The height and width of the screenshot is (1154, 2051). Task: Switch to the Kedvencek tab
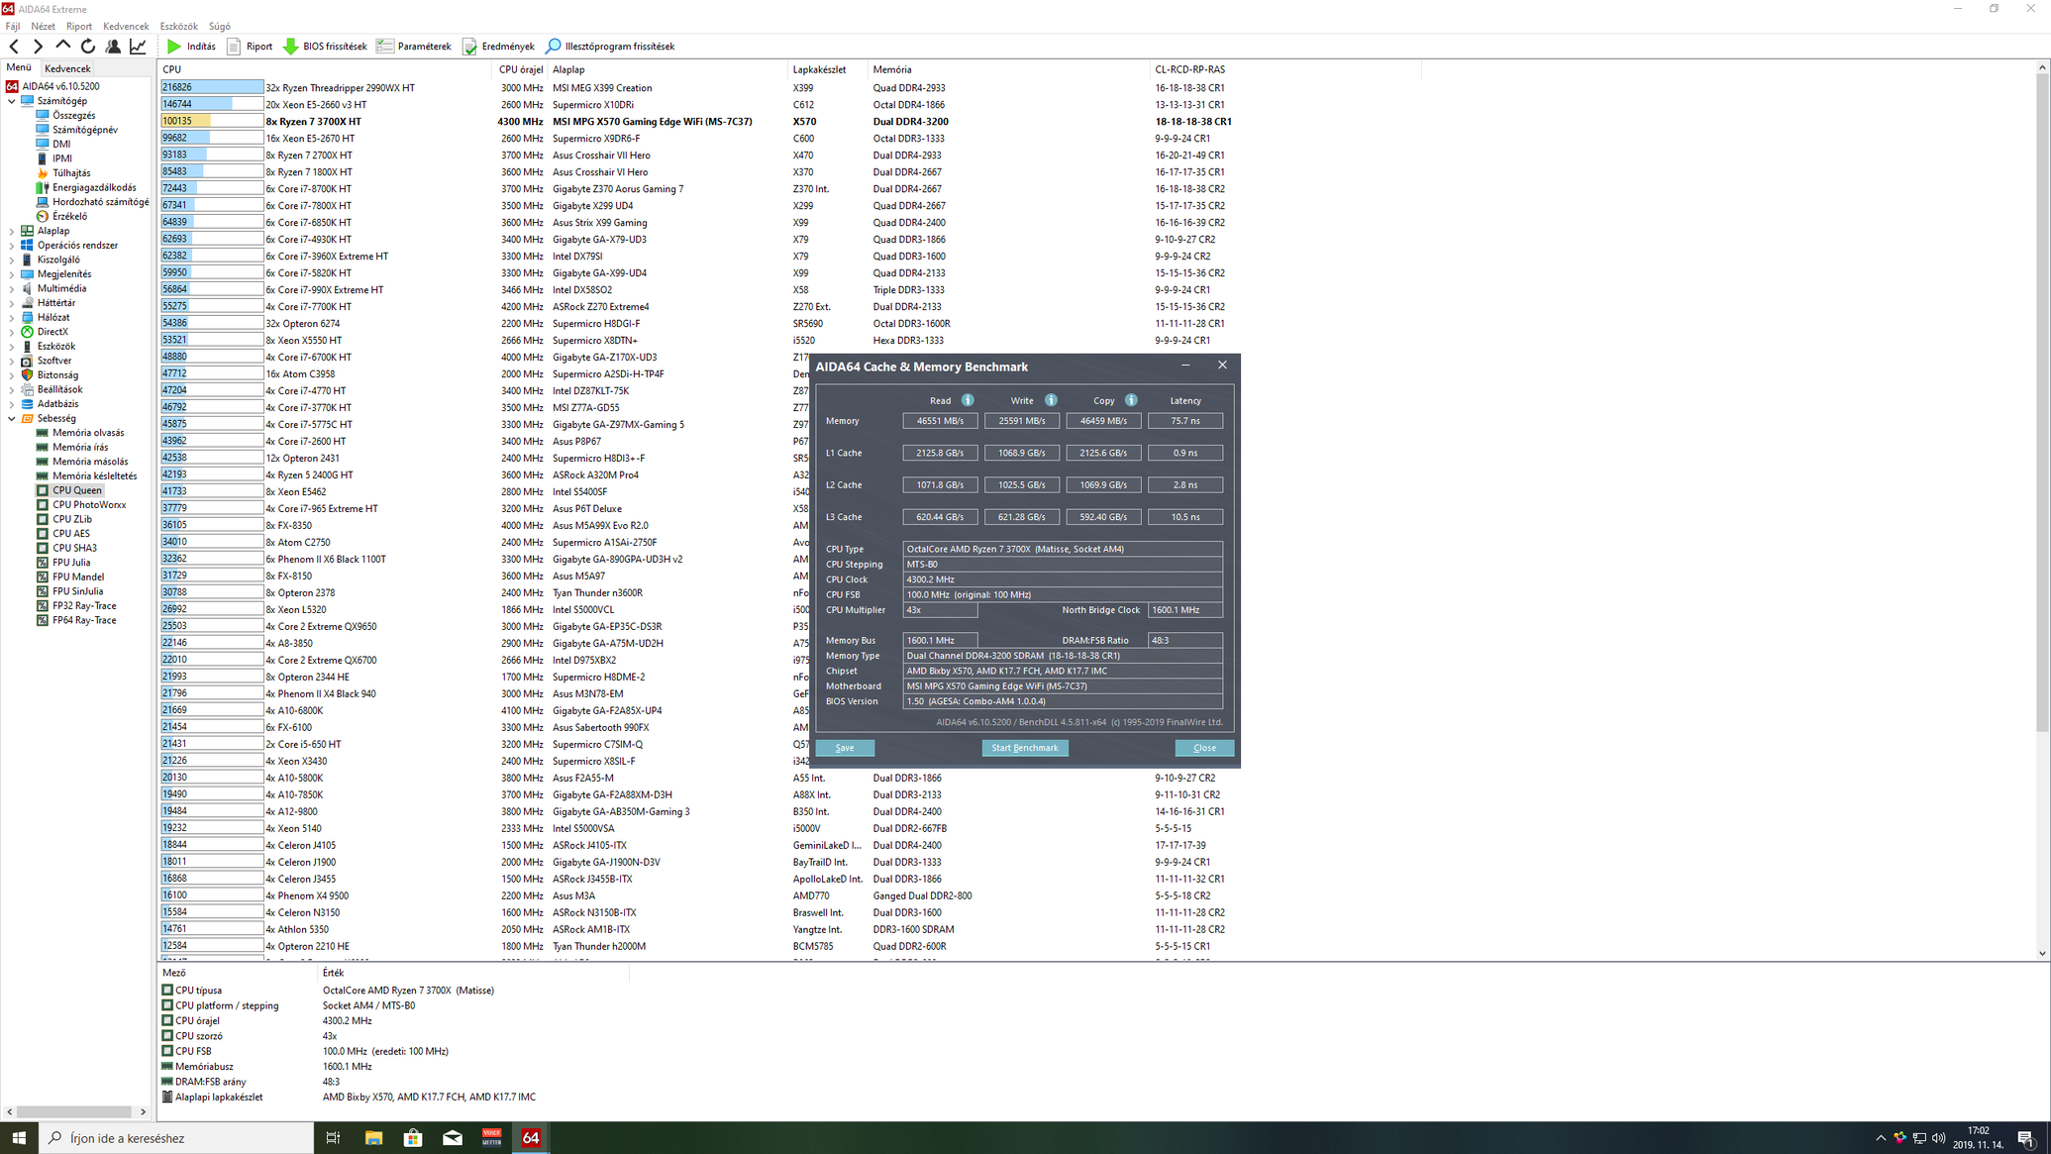click(67, 68)
